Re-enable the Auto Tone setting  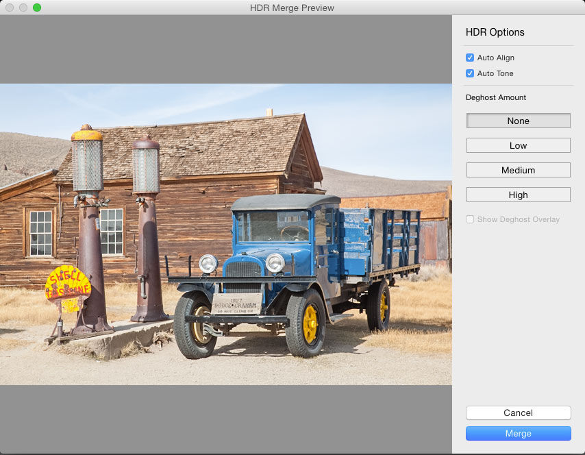tap(470, 73)
